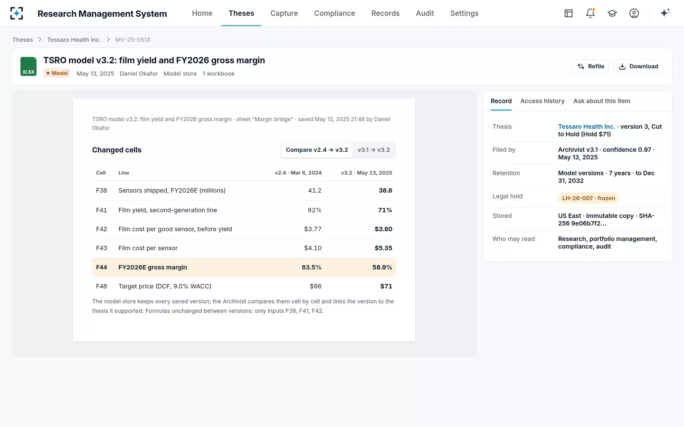Click the graduation cap icon
Screen dimensions: 684x427
tap(612, 13)
